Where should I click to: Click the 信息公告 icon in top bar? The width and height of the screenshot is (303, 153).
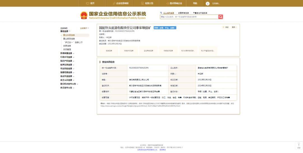click(143, 3)
